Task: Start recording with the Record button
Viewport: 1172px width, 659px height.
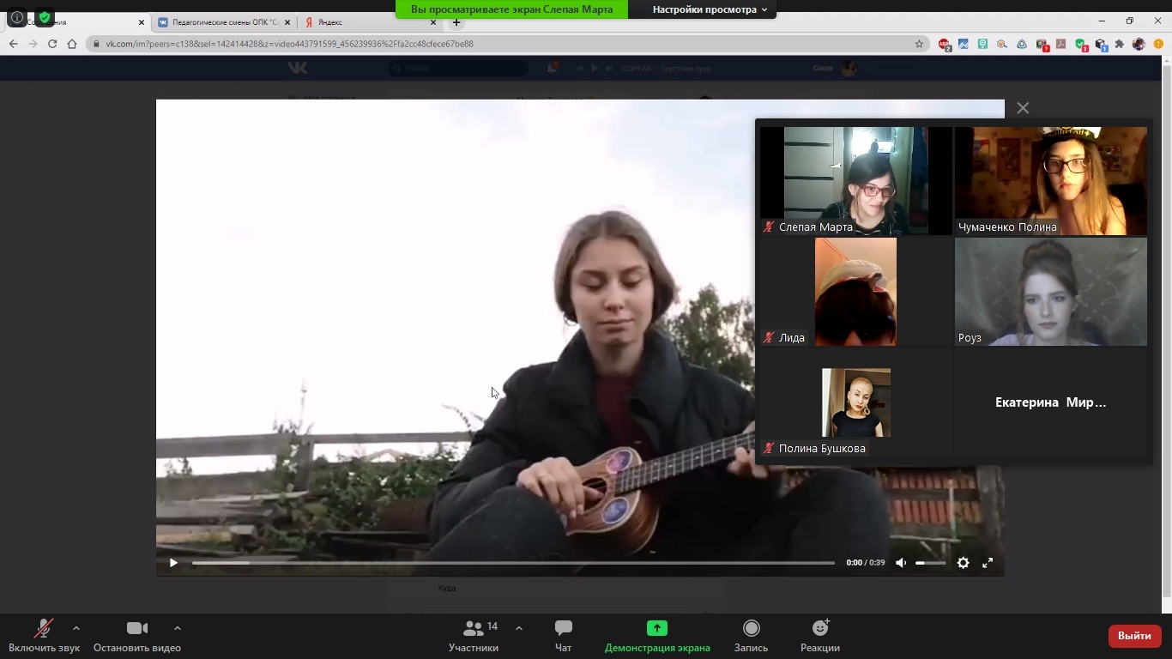Action: (x=751, y=636)
